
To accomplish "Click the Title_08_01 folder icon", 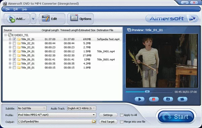I will (x=19, y=67).
